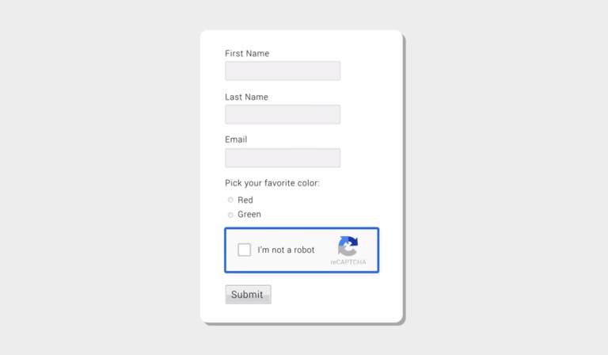Click the small "reCAPTCHA" caption text
Screen dimensions: 608x355
[348, 262]
